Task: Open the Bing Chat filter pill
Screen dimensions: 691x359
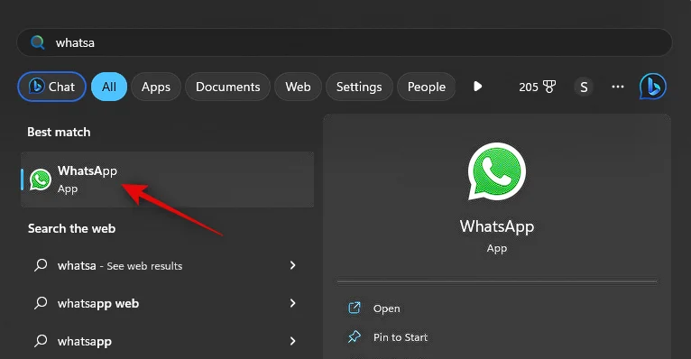Action: click(x=52, y=87)
